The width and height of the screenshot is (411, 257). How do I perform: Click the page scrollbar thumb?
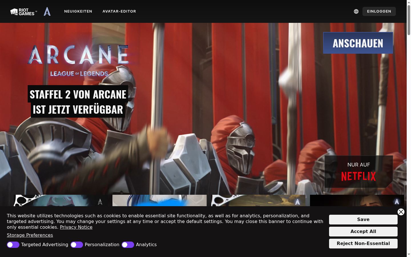click(x=409, y=20)
